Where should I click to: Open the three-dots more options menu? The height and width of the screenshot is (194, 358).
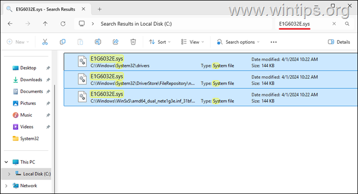(273, 42)
